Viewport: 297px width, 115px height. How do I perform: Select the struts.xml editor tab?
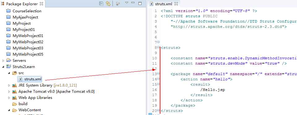pyautogui.click(x=164, y=4)
